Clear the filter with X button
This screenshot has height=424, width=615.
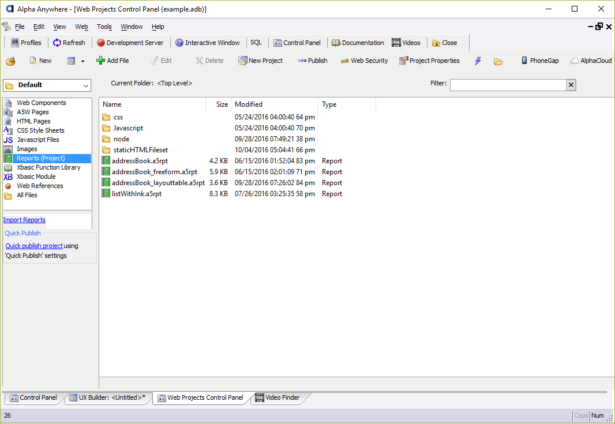tap(571, 85)
